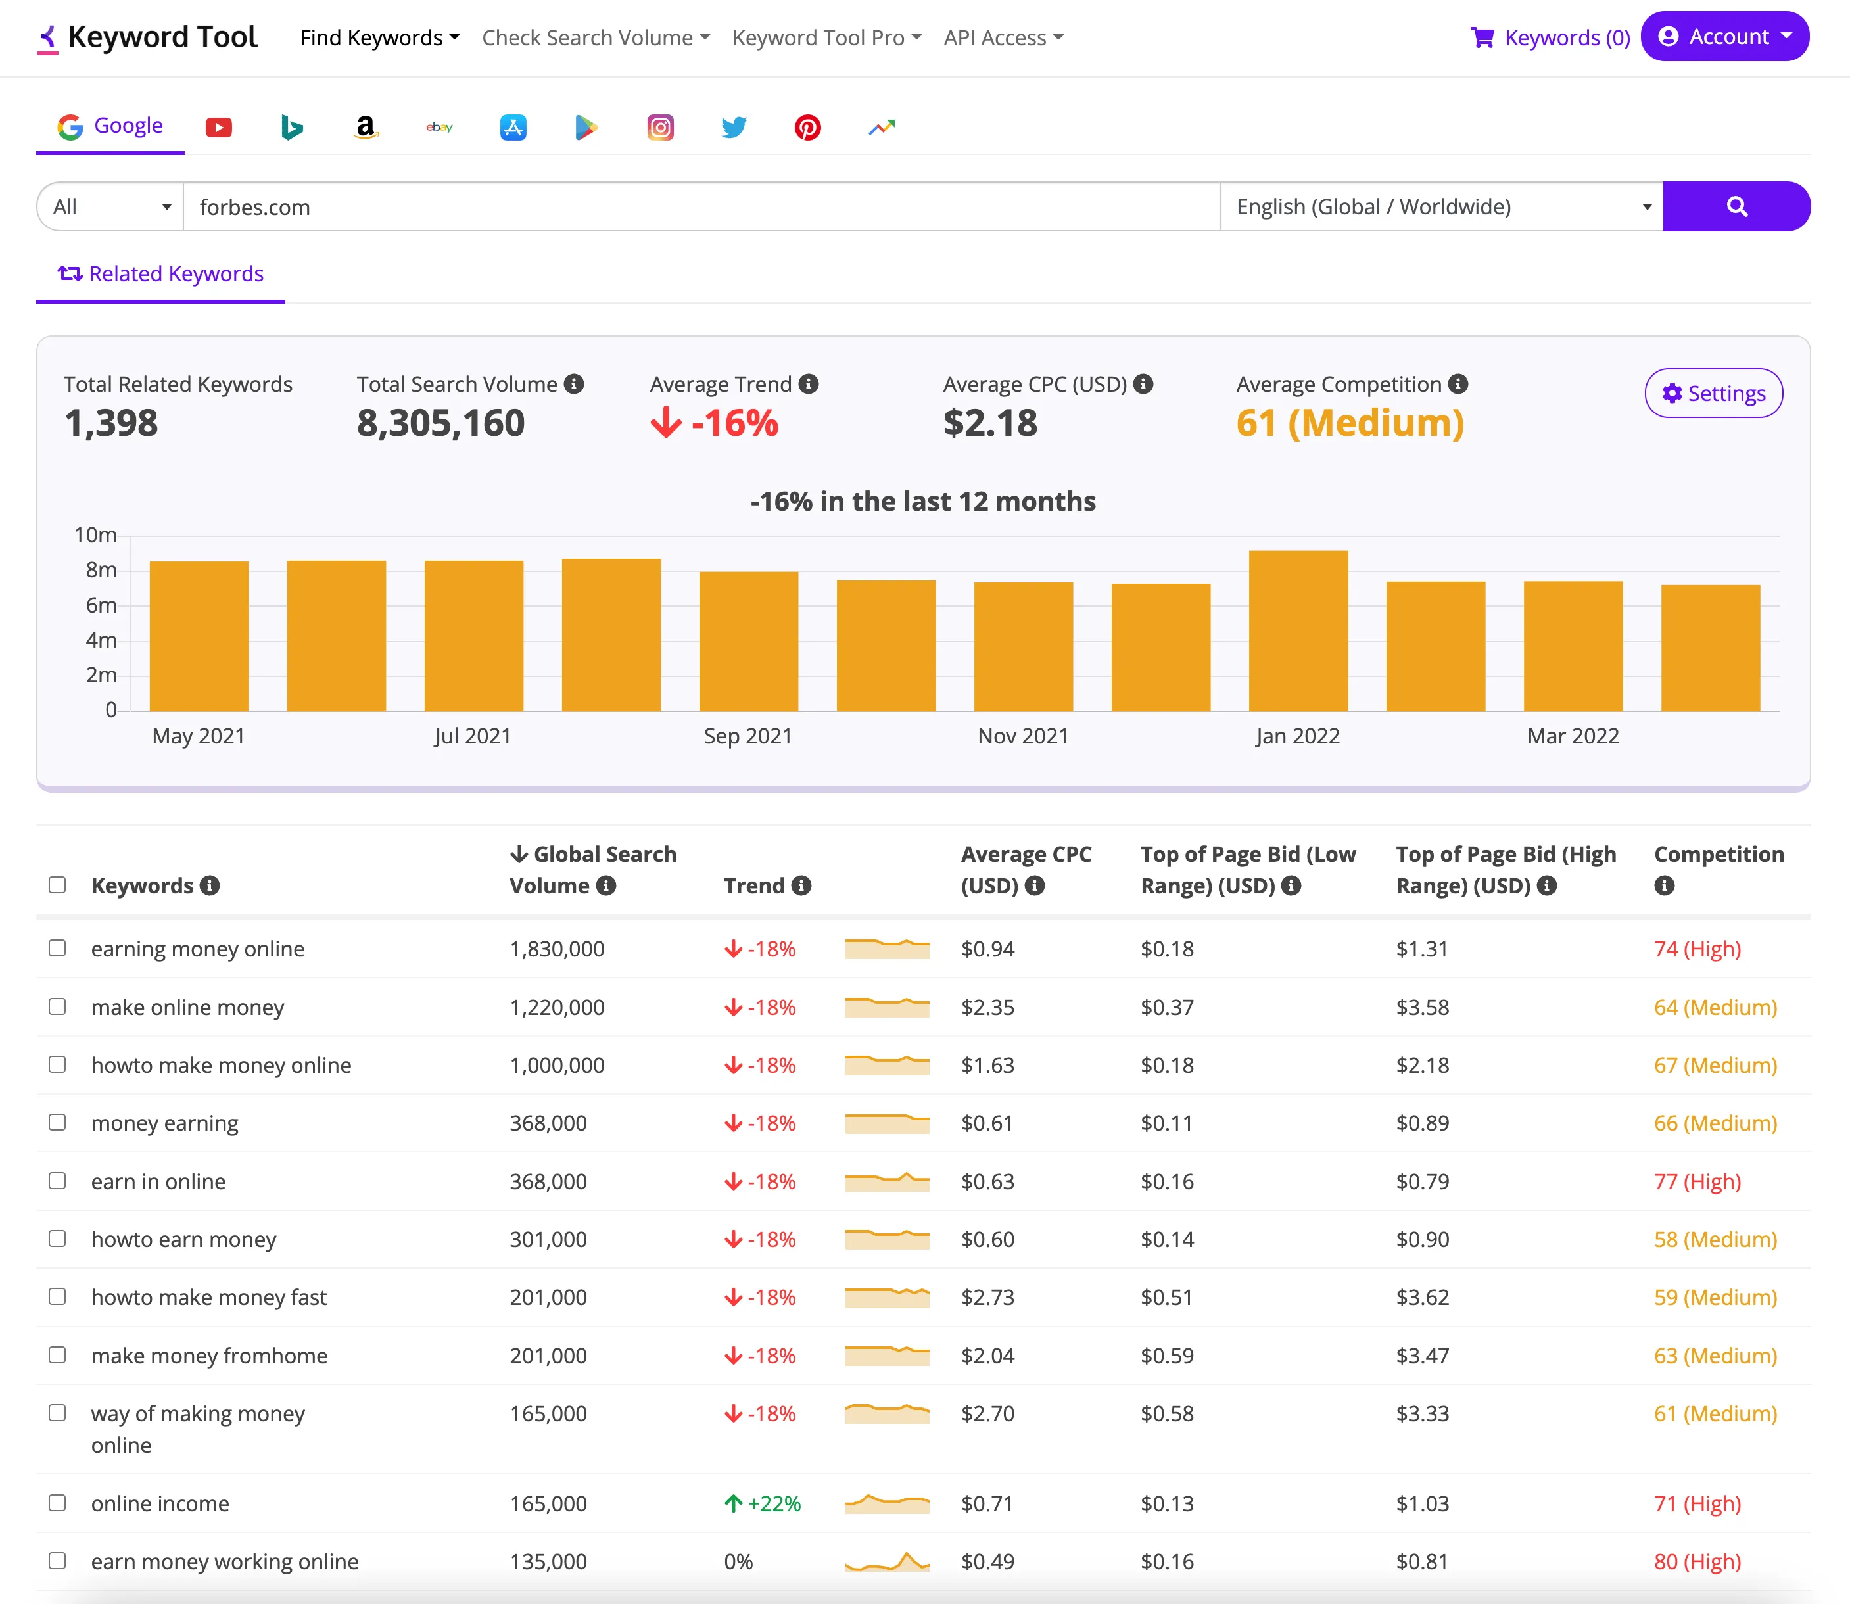1850x1604 pixels.
Task: Run search with magnifier button
Action: coord(1736,207)
